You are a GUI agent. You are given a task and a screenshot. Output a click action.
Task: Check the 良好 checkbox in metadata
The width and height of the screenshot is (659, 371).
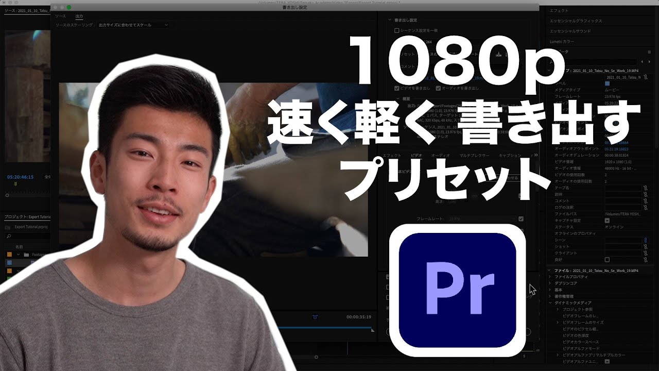(607, 260)
